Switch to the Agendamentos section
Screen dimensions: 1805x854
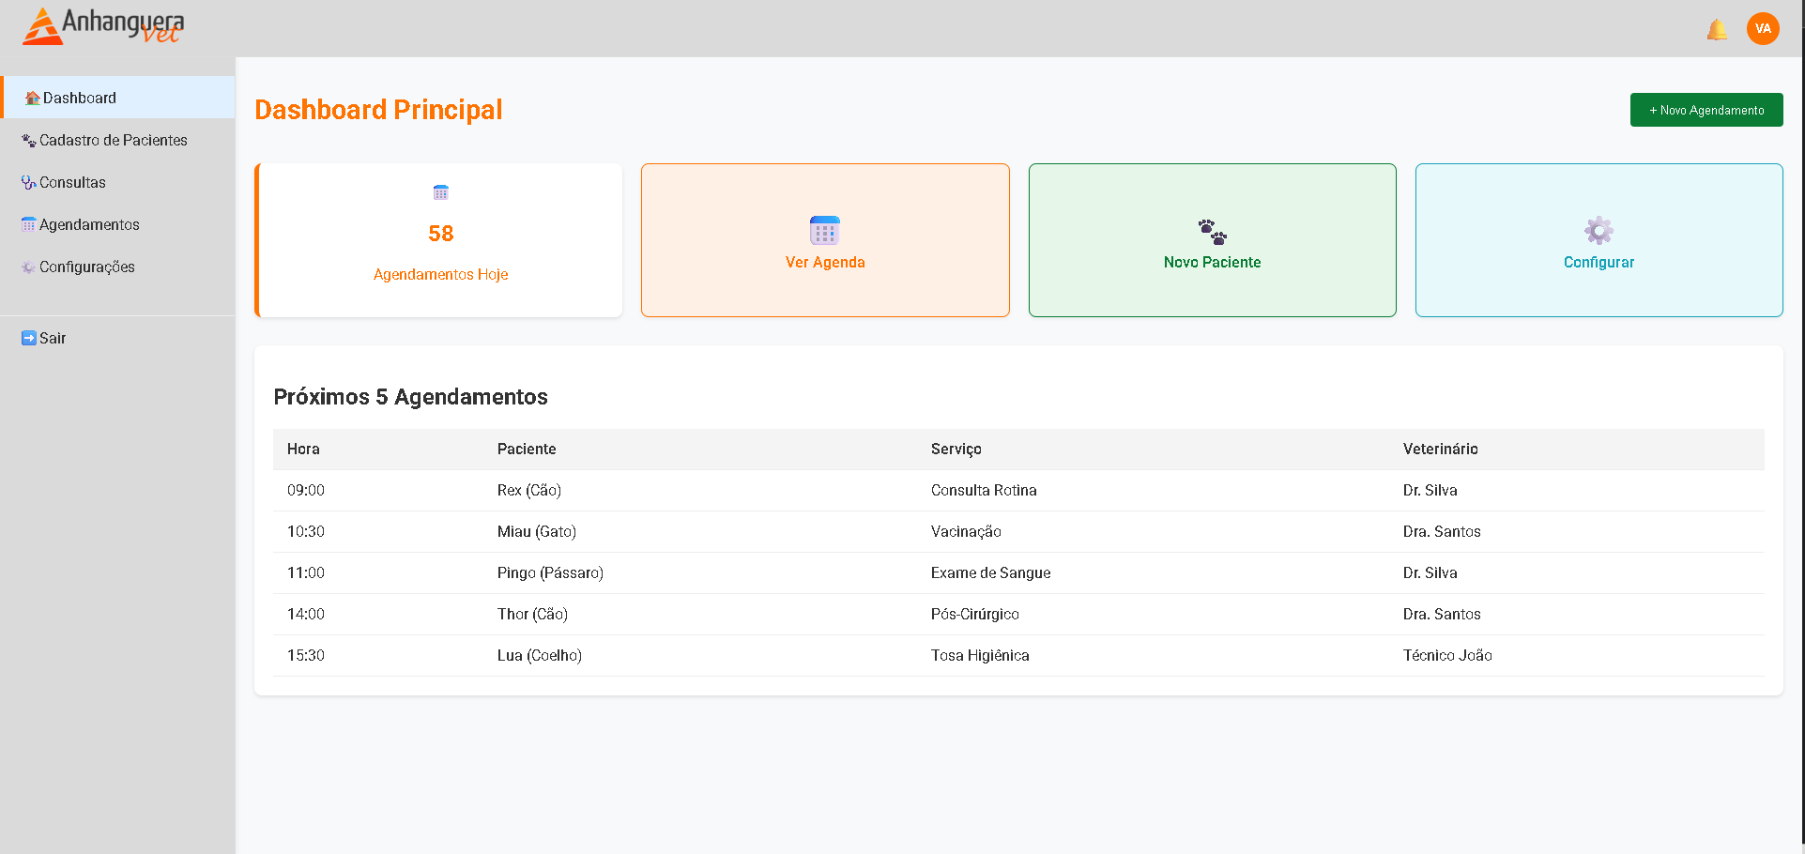coord(89,224)
